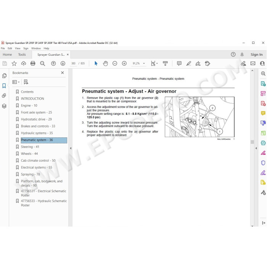Zoom in with plus icon
This screenshot has width=267, height=267.
coord(124,64)
